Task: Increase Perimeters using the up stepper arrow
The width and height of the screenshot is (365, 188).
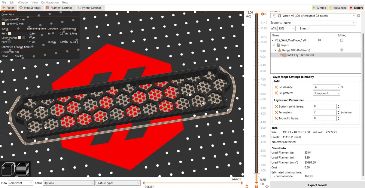Action: 339,111
